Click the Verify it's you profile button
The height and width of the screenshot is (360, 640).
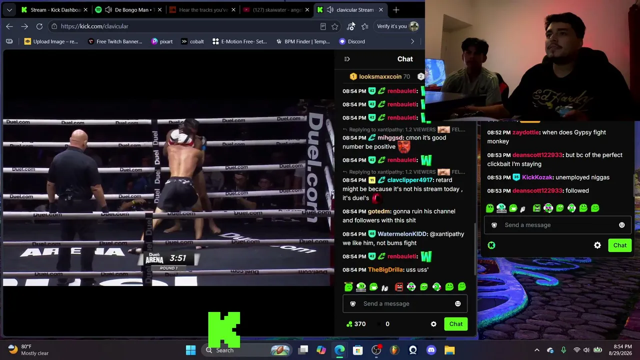tap(397, 26)
